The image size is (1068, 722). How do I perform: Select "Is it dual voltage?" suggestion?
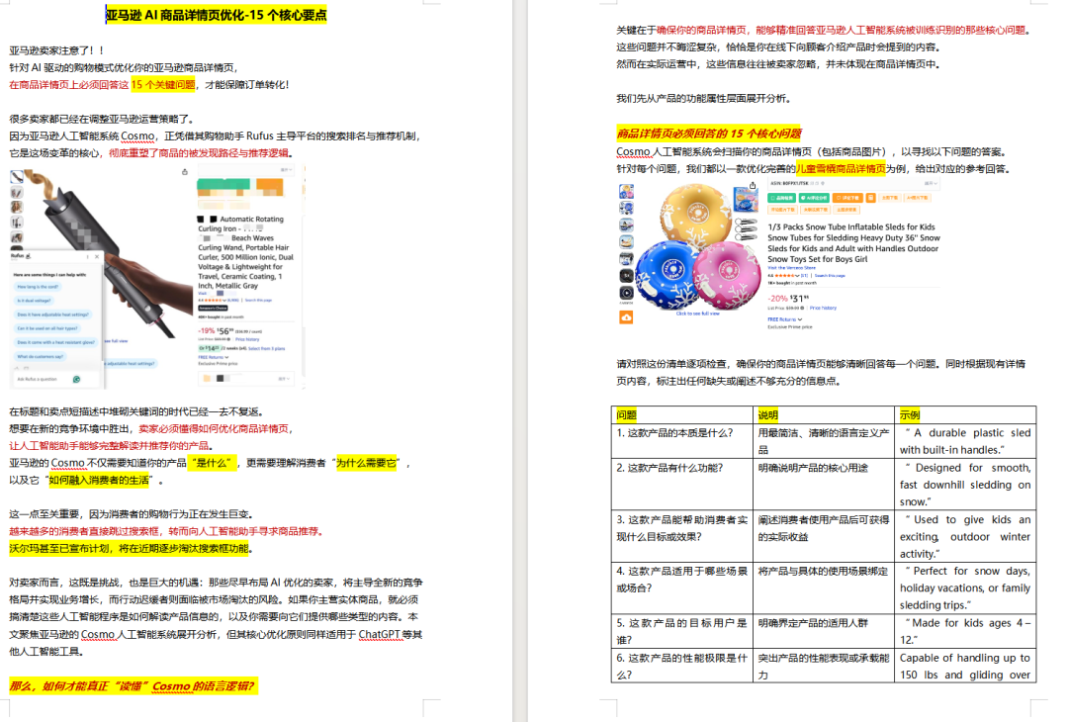click(x=35, y=300)
